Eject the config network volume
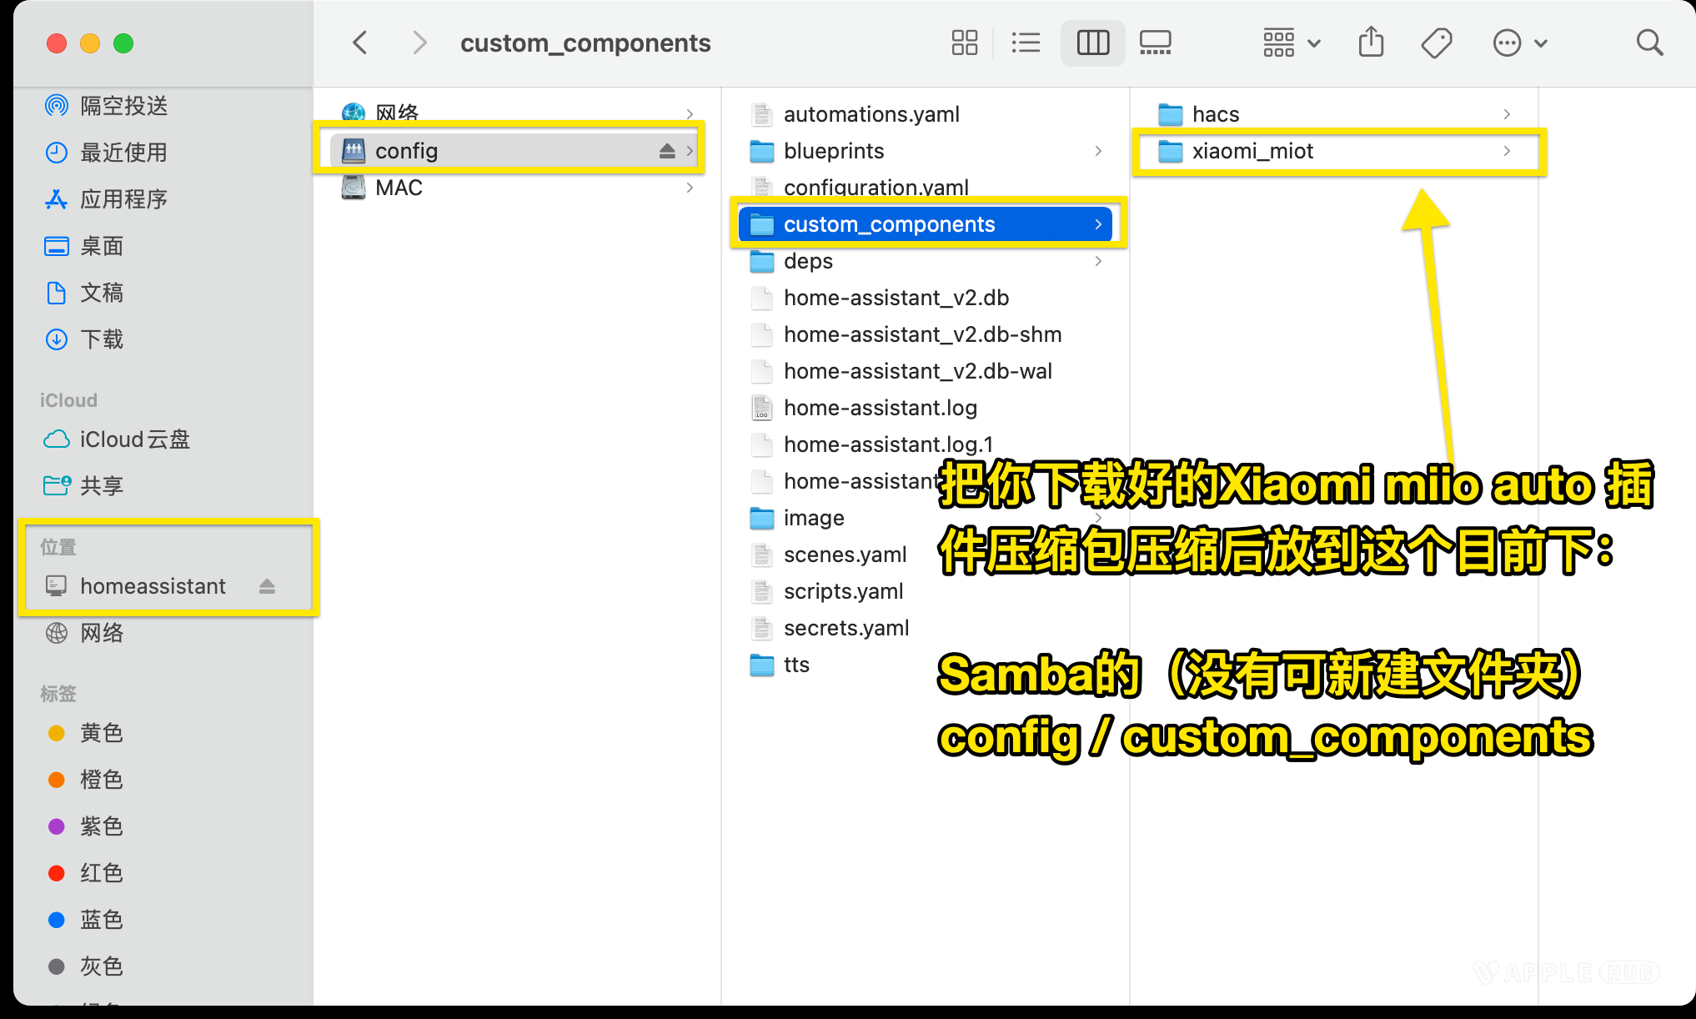 coord(665,150)
